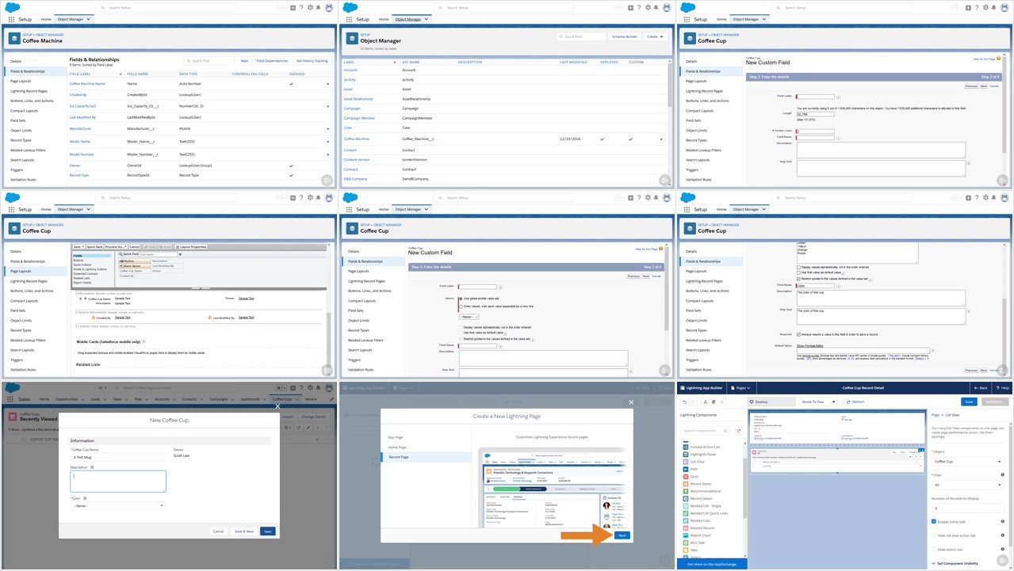Choose App Page in the Lightning Page dialog
The width and height of the screenshot is (1014, 571).
(x=396, y=437)
